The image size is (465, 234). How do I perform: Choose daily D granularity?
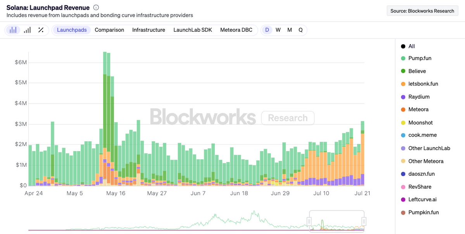(267, 30)
